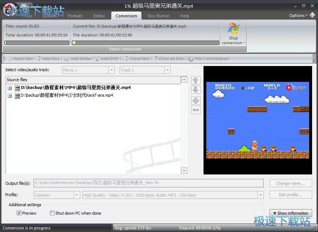Screen dimensions: 318x232
Task: Click the diamond icon next to Options
Action: (312, 15)
